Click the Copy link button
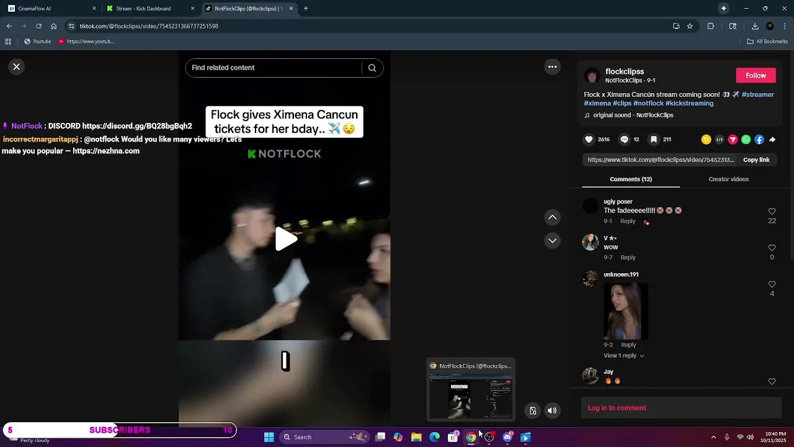This screenshot has width=794, height=447. [x=756, y=160]
